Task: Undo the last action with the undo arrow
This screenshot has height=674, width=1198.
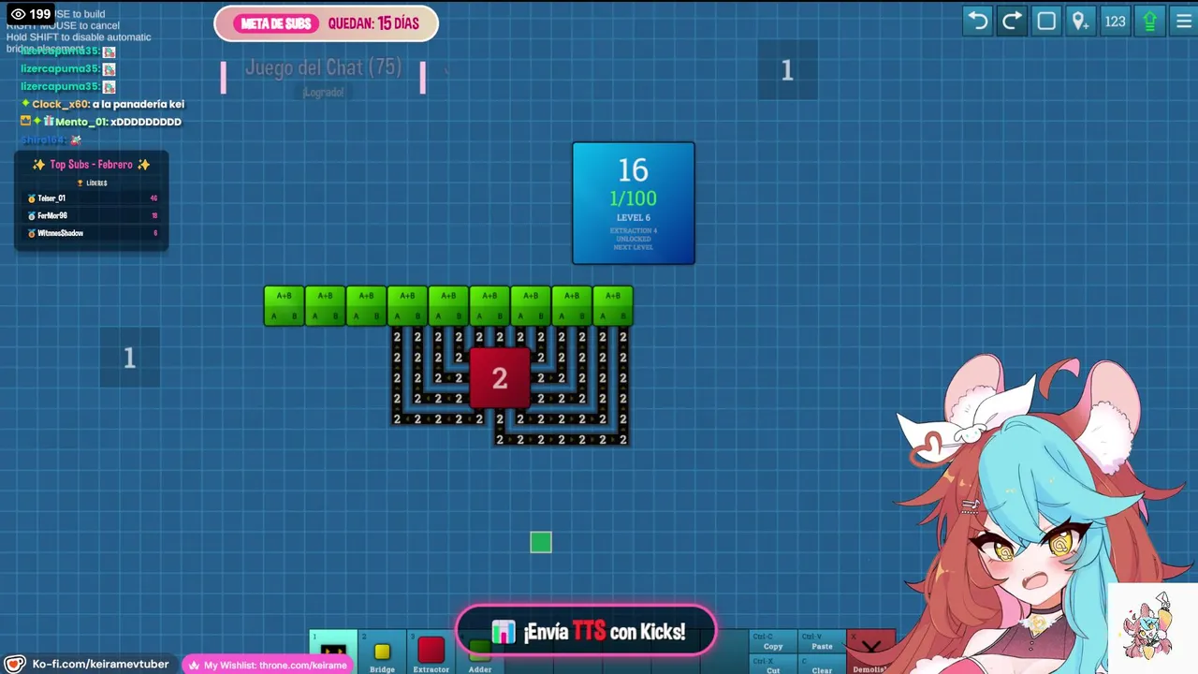Action: 978,21
